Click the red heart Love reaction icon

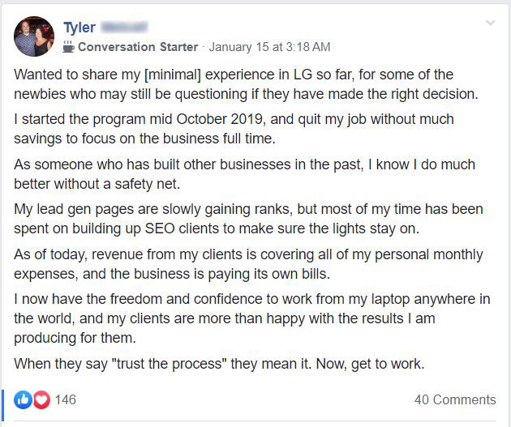pos(41,399)
